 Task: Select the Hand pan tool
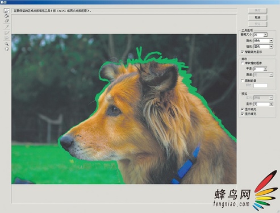point(7,49)
